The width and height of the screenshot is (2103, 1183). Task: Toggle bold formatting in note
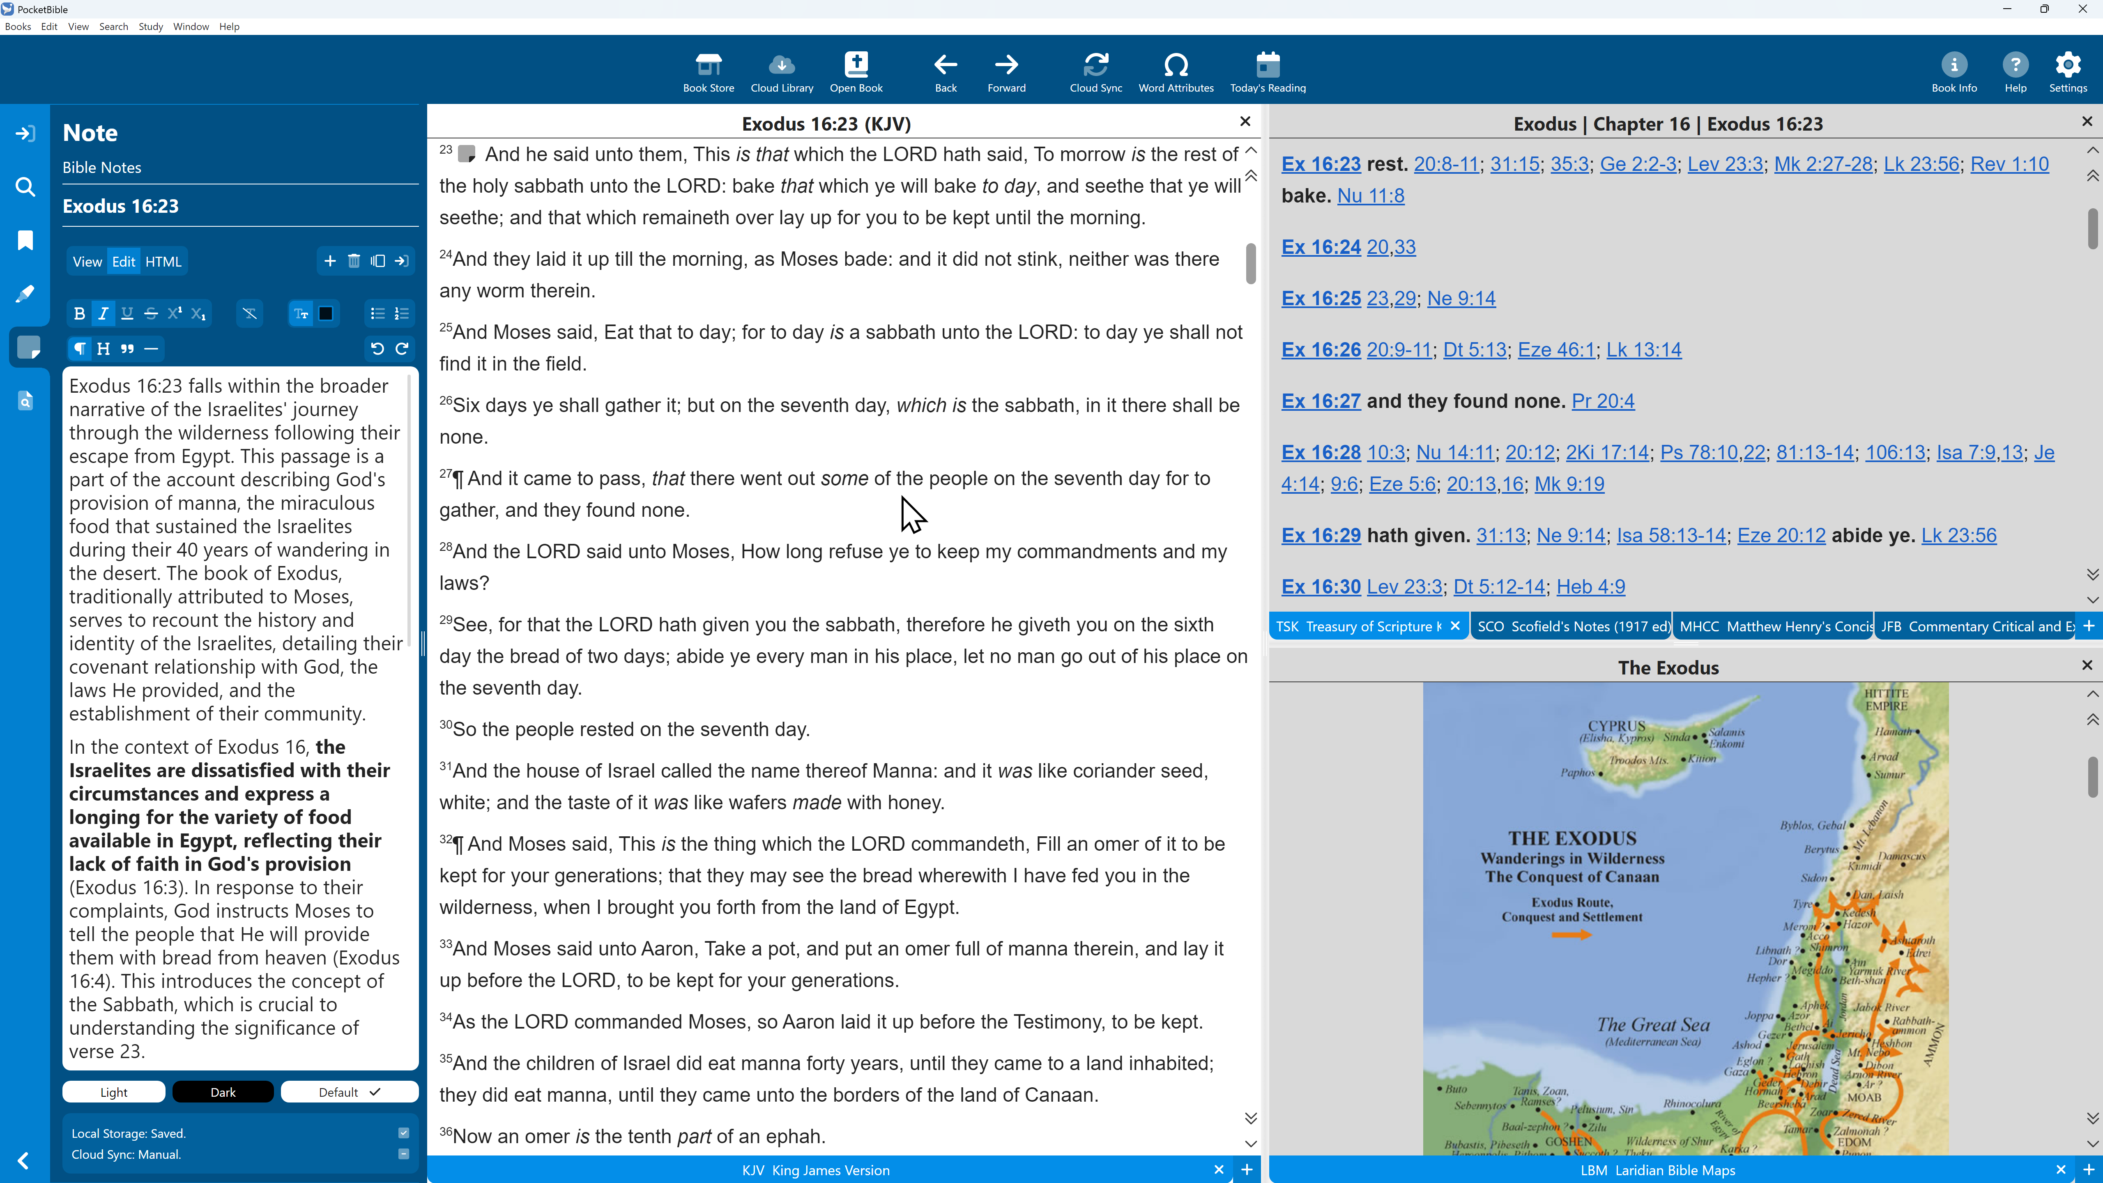pos(79,313)
